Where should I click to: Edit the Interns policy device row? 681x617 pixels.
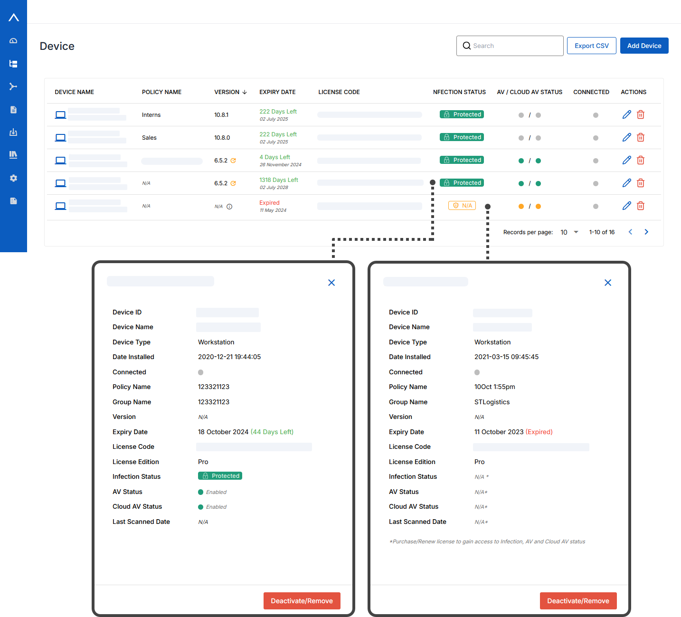click(x=627, y=114)
